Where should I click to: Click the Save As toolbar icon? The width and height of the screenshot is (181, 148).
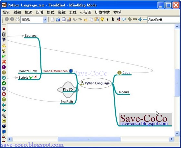coord(69,19)
